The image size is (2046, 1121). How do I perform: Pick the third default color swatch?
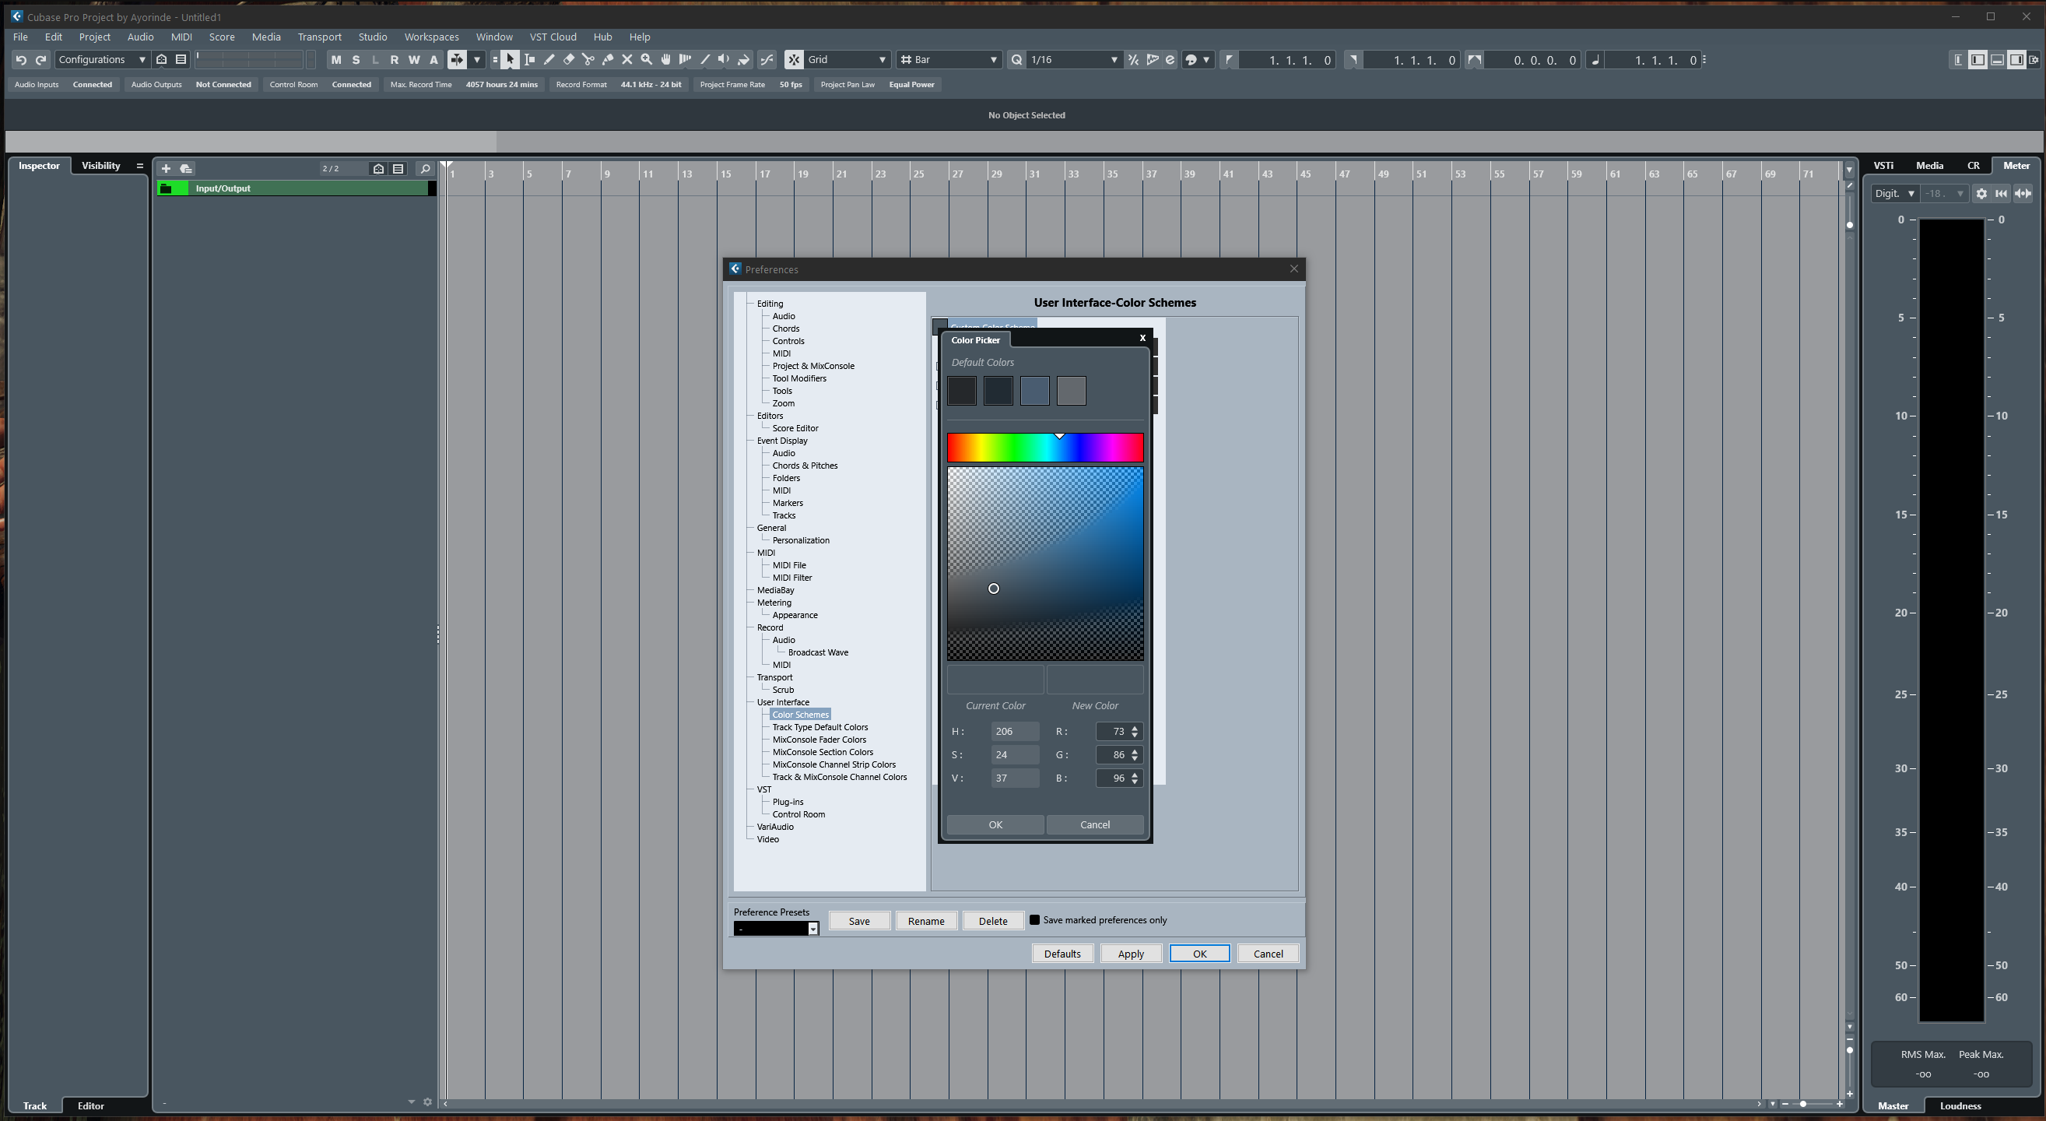click(1034, 391)
